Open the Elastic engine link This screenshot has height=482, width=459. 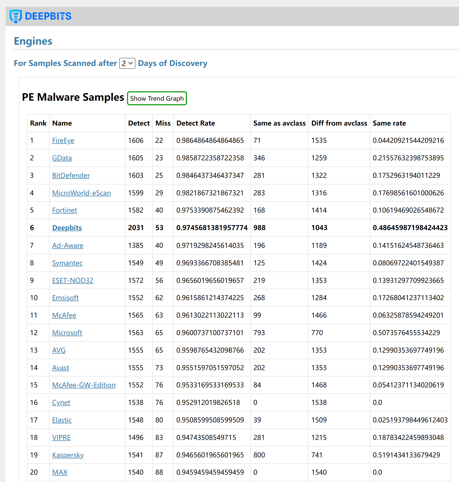tap(62, 420)
